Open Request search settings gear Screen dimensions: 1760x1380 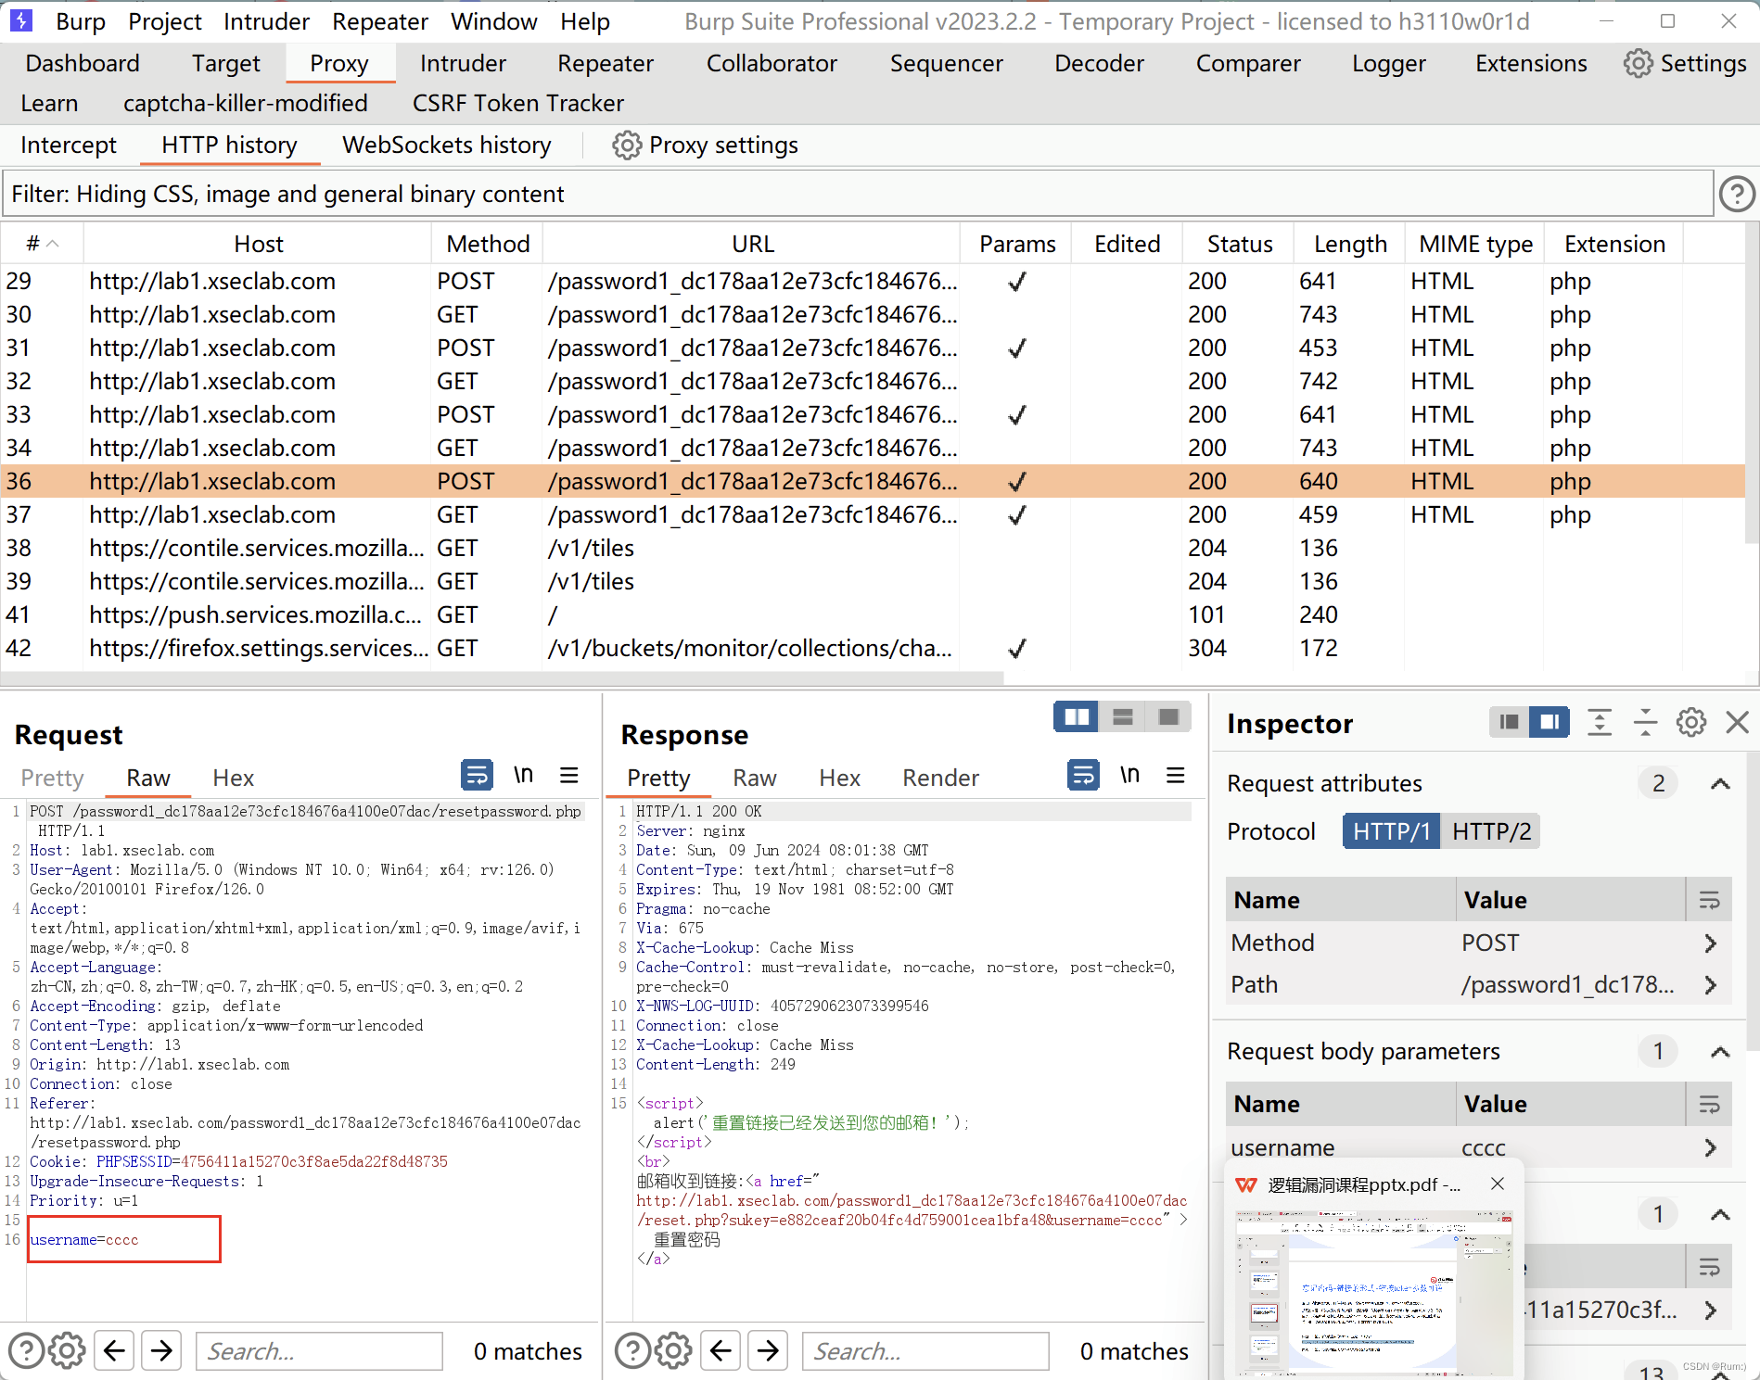coord(67,1350)
